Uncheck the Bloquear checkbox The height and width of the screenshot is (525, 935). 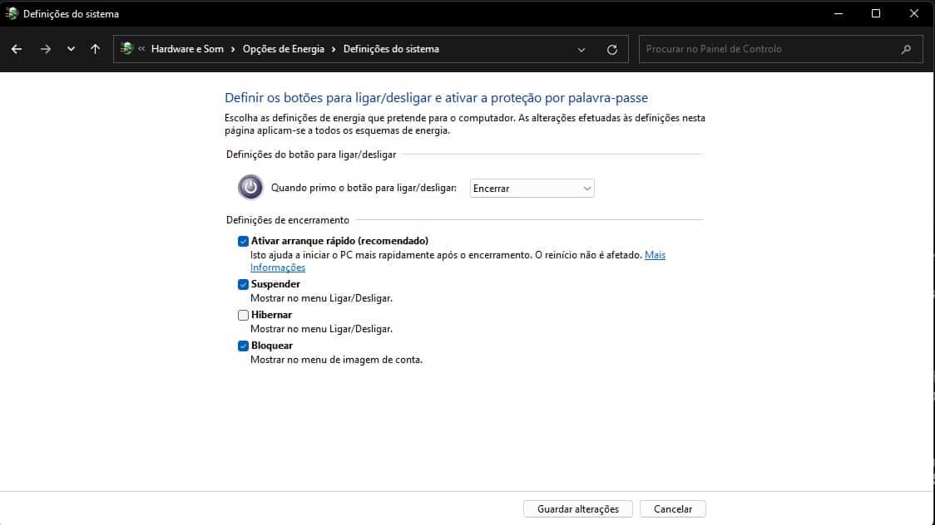(243, 346)
